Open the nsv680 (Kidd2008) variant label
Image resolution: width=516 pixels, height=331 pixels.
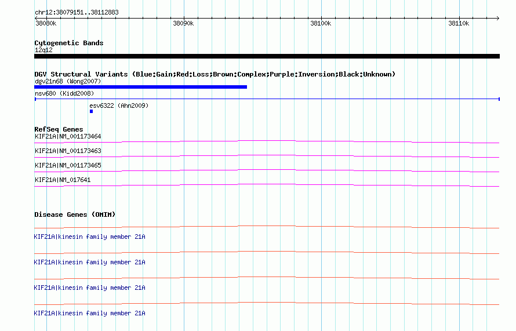[64, 93]
